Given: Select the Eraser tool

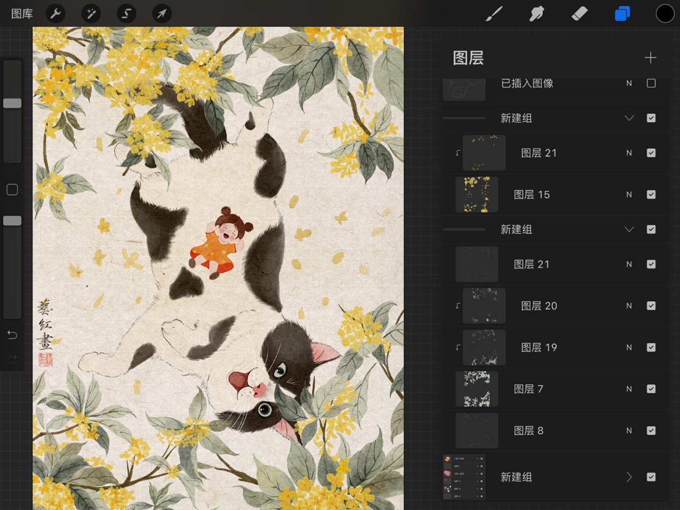Looking at the screenshot, I should click(580, 13).
